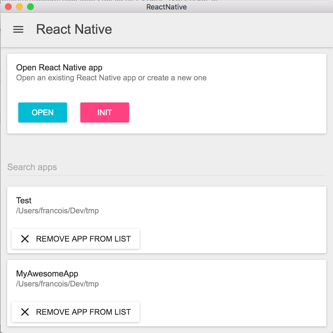Select the Test app title
Image resolution: width=333 pixels, height=333 pixels.
pos(24,200)
